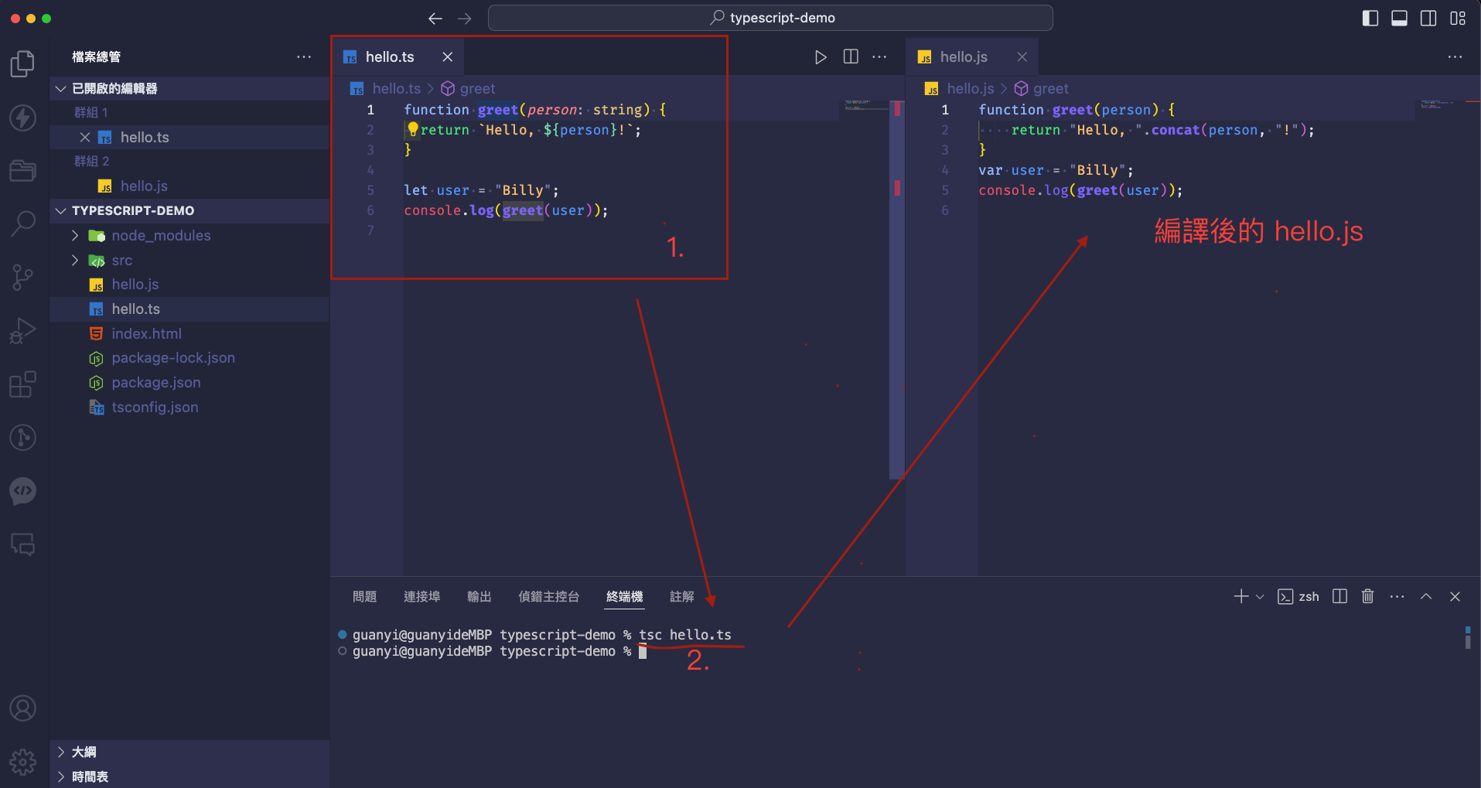Open the new terminal profile dropdown arrow

pos(1260,596)
